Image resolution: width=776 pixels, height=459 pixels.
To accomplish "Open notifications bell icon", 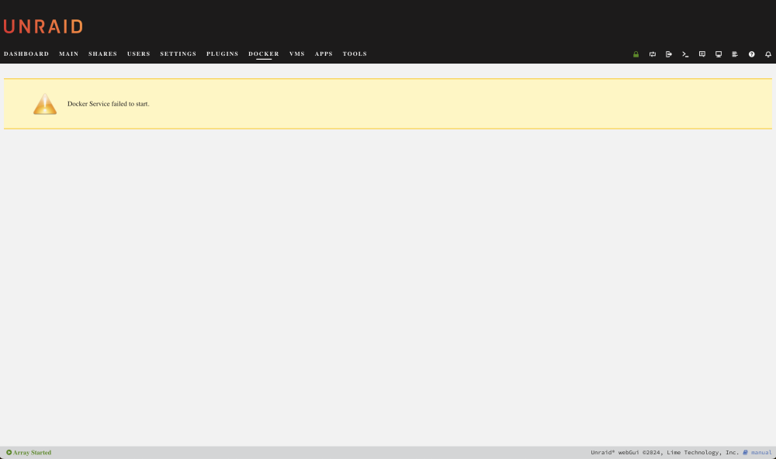I will click(x=768, y=54).
